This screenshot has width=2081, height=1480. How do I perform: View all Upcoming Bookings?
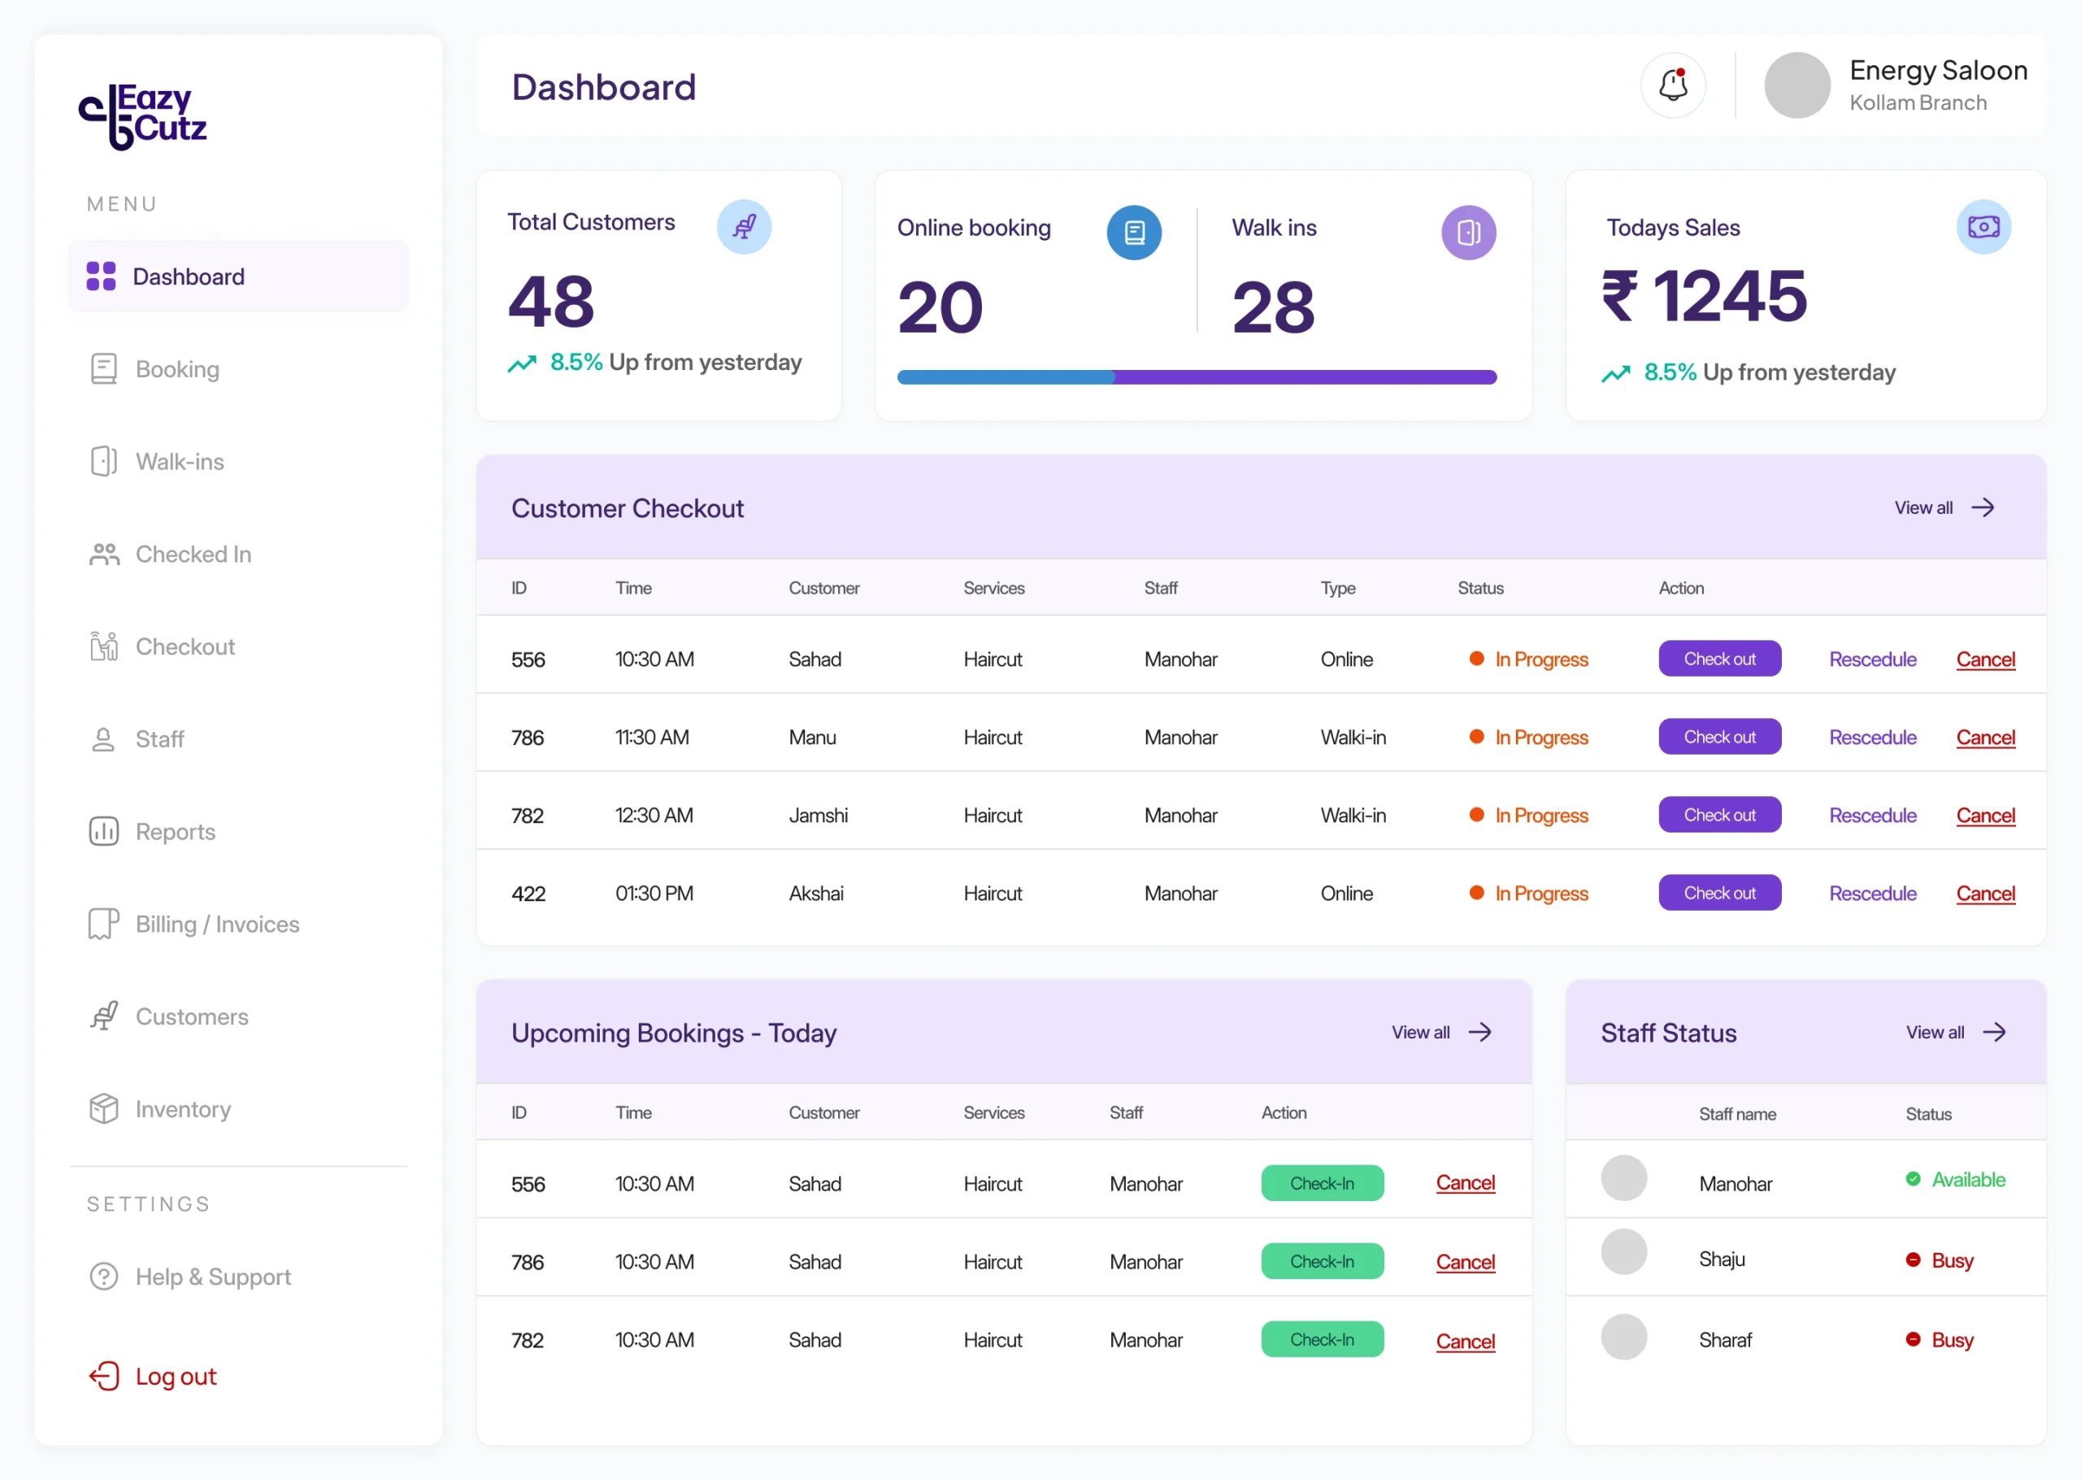[1440, 1033]
